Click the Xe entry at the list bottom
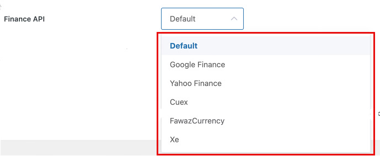 pos(175,140)
